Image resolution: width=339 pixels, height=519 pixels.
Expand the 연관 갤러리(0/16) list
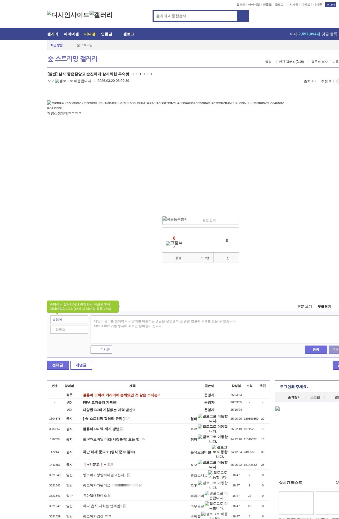291,62
